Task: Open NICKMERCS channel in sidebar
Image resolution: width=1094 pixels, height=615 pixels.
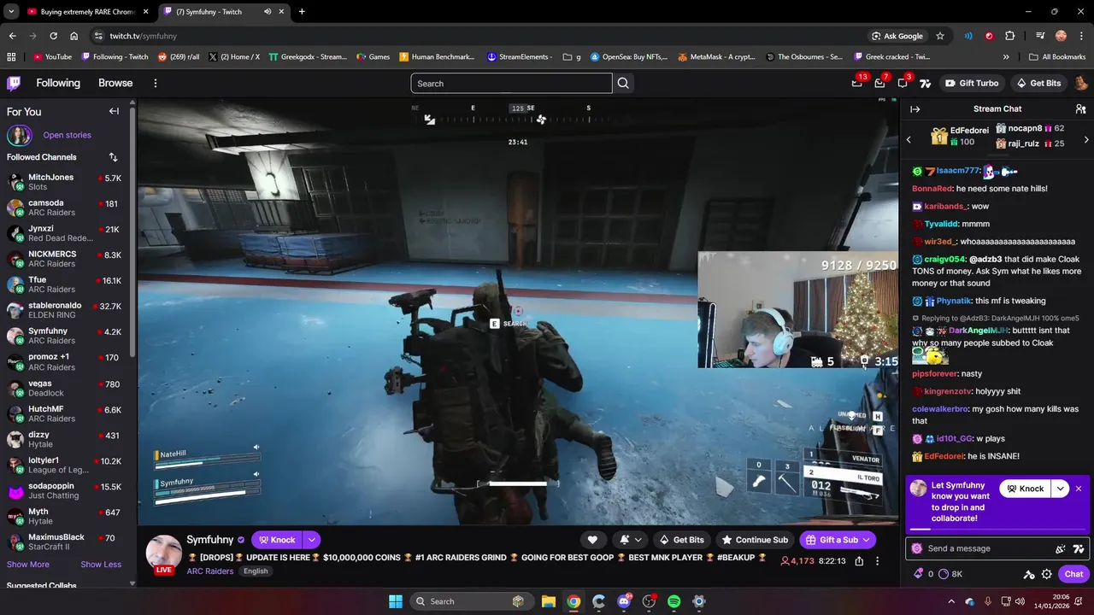Action: click(65, 259)
